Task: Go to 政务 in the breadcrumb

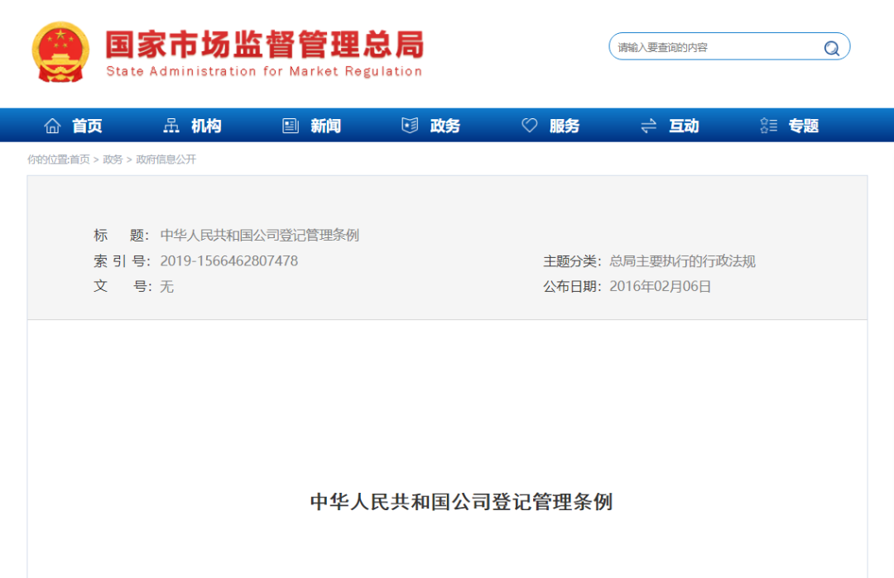Action: coord(113,160)
